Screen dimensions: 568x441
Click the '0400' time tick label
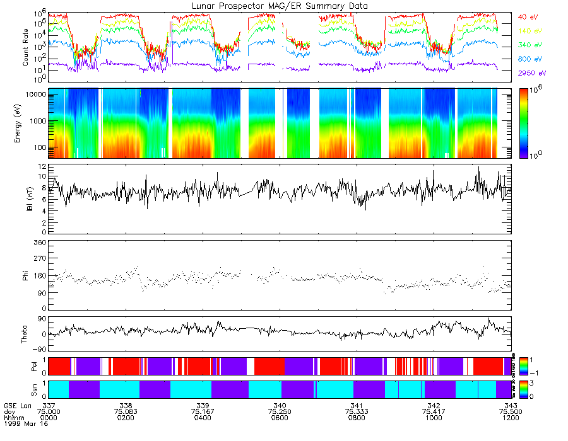pos(203,418)
